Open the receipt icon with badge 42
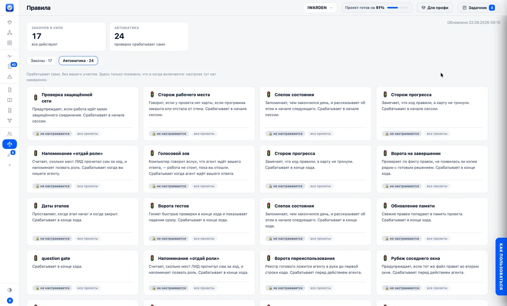 point(9,67)
